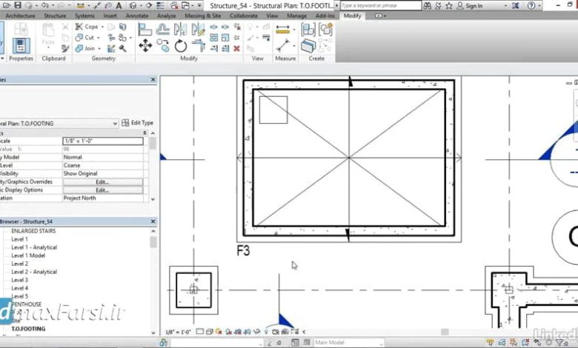Open the Properties palette button

[x=21, y=46]
